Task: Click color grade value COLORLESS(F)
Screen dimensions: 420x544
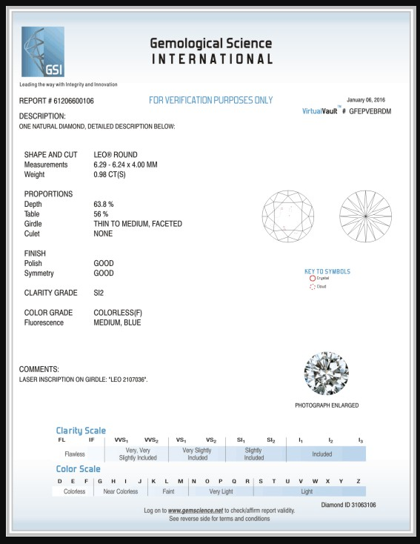Action: click(118, 313)
